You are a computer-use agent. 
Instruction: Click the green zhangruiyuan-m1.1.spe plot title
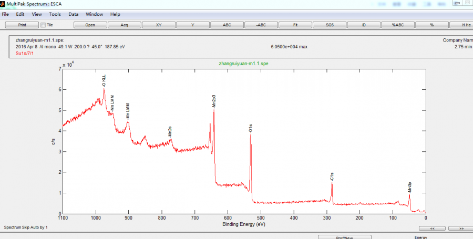point(243,64)
